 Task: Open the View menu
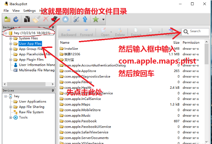coord(16,10)
